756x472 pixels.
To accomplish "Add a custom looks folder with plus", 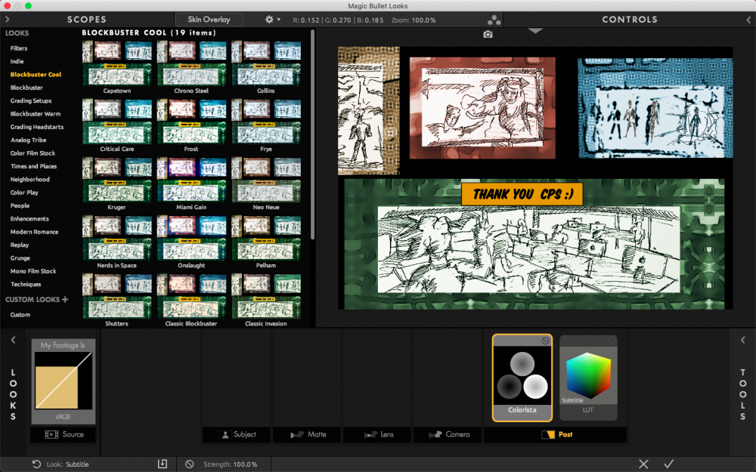I will 65,299.
